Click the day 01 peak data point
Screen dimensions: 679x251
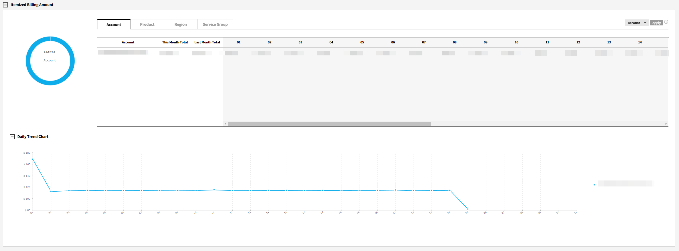click(x=33, y=159)
